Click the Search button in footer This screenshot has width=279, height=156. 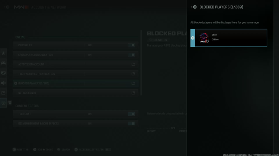(x=64, y=150)
